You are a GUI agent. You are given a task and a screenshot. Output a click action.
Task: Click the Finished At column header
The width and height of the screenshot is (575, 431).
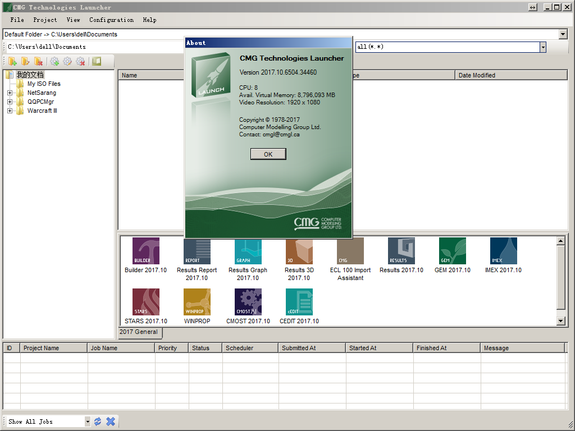point(447,348)
